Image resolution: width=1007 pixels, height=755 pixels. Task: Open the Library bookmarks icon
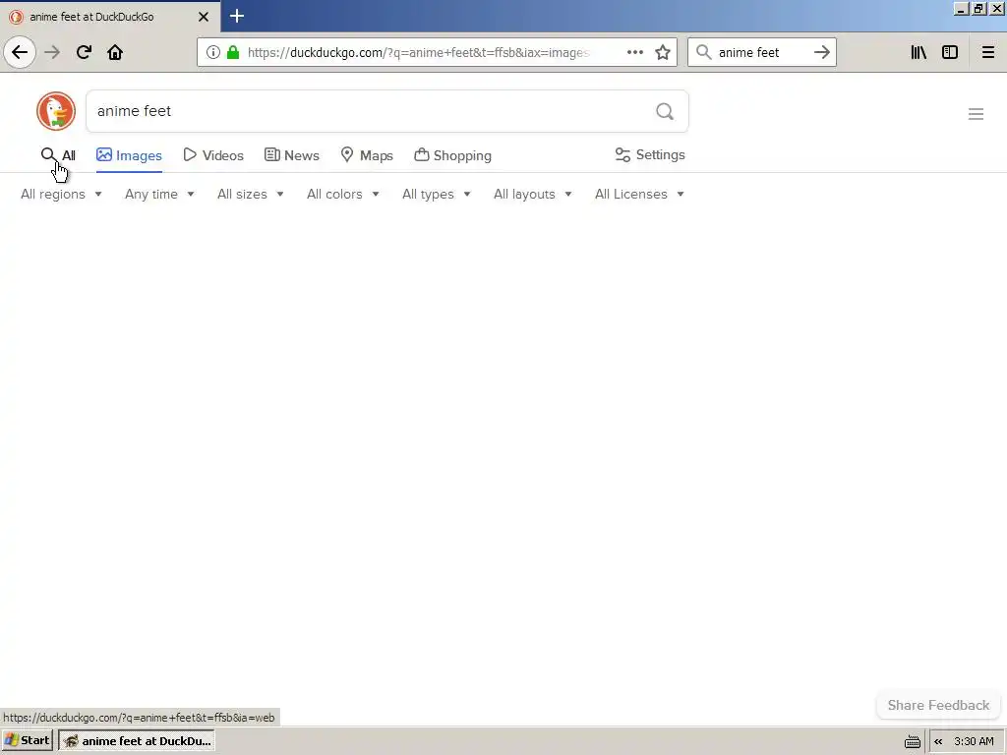point(918,52)
